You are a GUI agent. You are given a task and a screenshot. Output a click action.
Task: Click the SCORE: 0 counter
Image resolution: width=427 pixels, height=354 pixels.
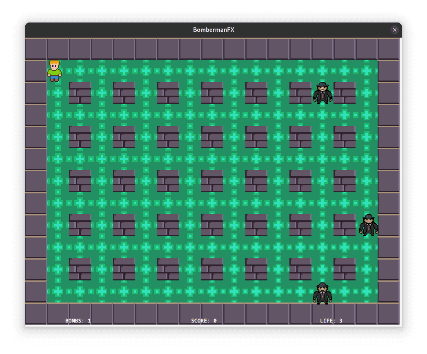204,321
